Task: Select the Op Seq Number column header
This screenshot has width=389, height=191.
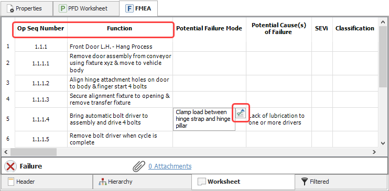Action: (41, 28)
